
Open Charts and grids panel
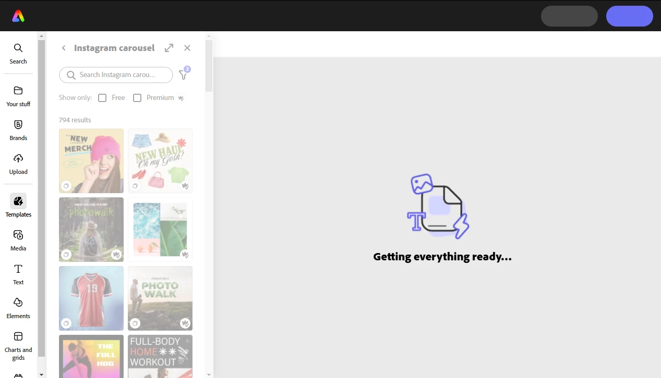pyautogui.click(x=18, y=346)
